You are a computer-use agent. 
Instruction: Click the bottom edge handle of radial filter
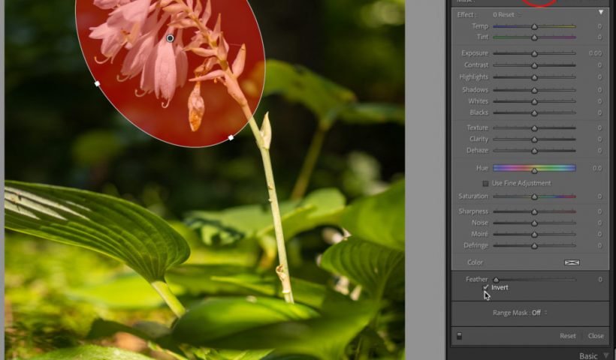(231, 138)
